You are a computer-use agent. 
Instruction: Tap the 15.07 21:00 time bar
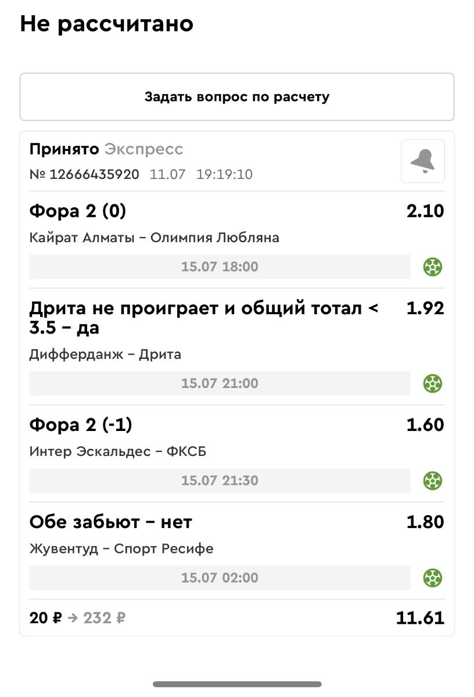[x=220, y=383]
